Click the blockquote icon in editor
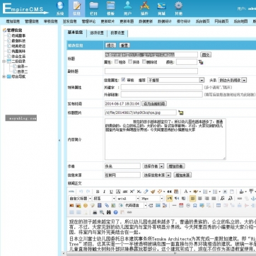The width and height of the screenshot is (256, 256). point(169,192)
